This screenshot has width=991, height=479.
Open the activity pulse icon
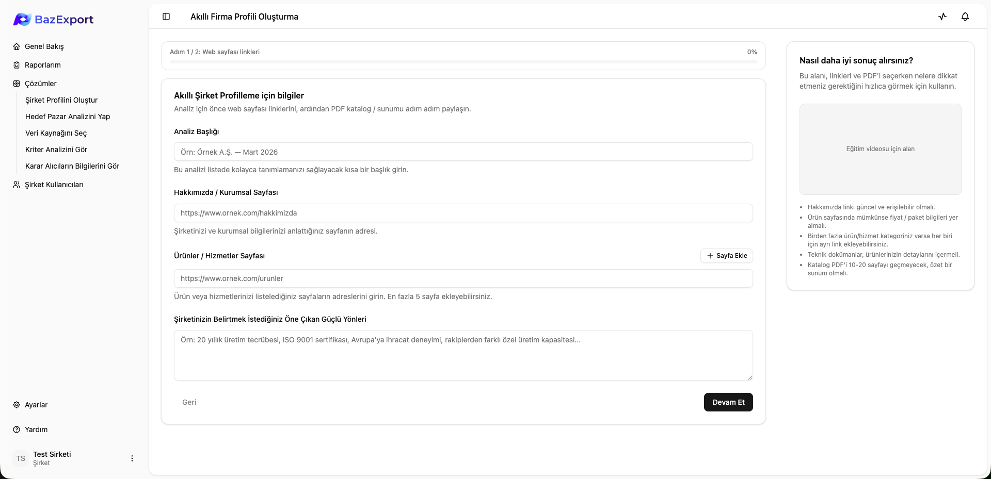coord(942,16)
